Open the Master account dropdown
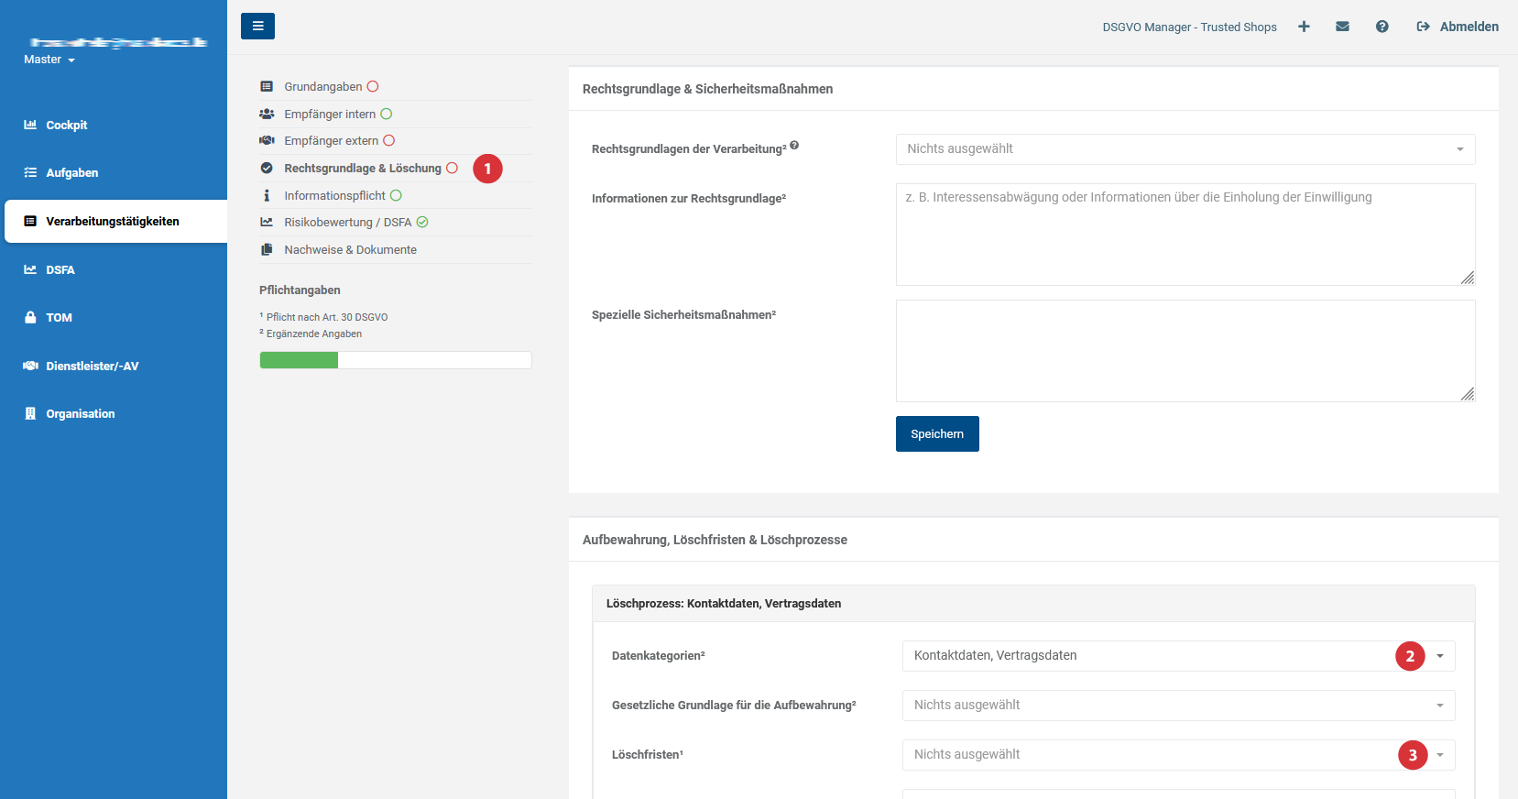Image resolution: width=1518 pixels, height=799 pixels. 49,60
